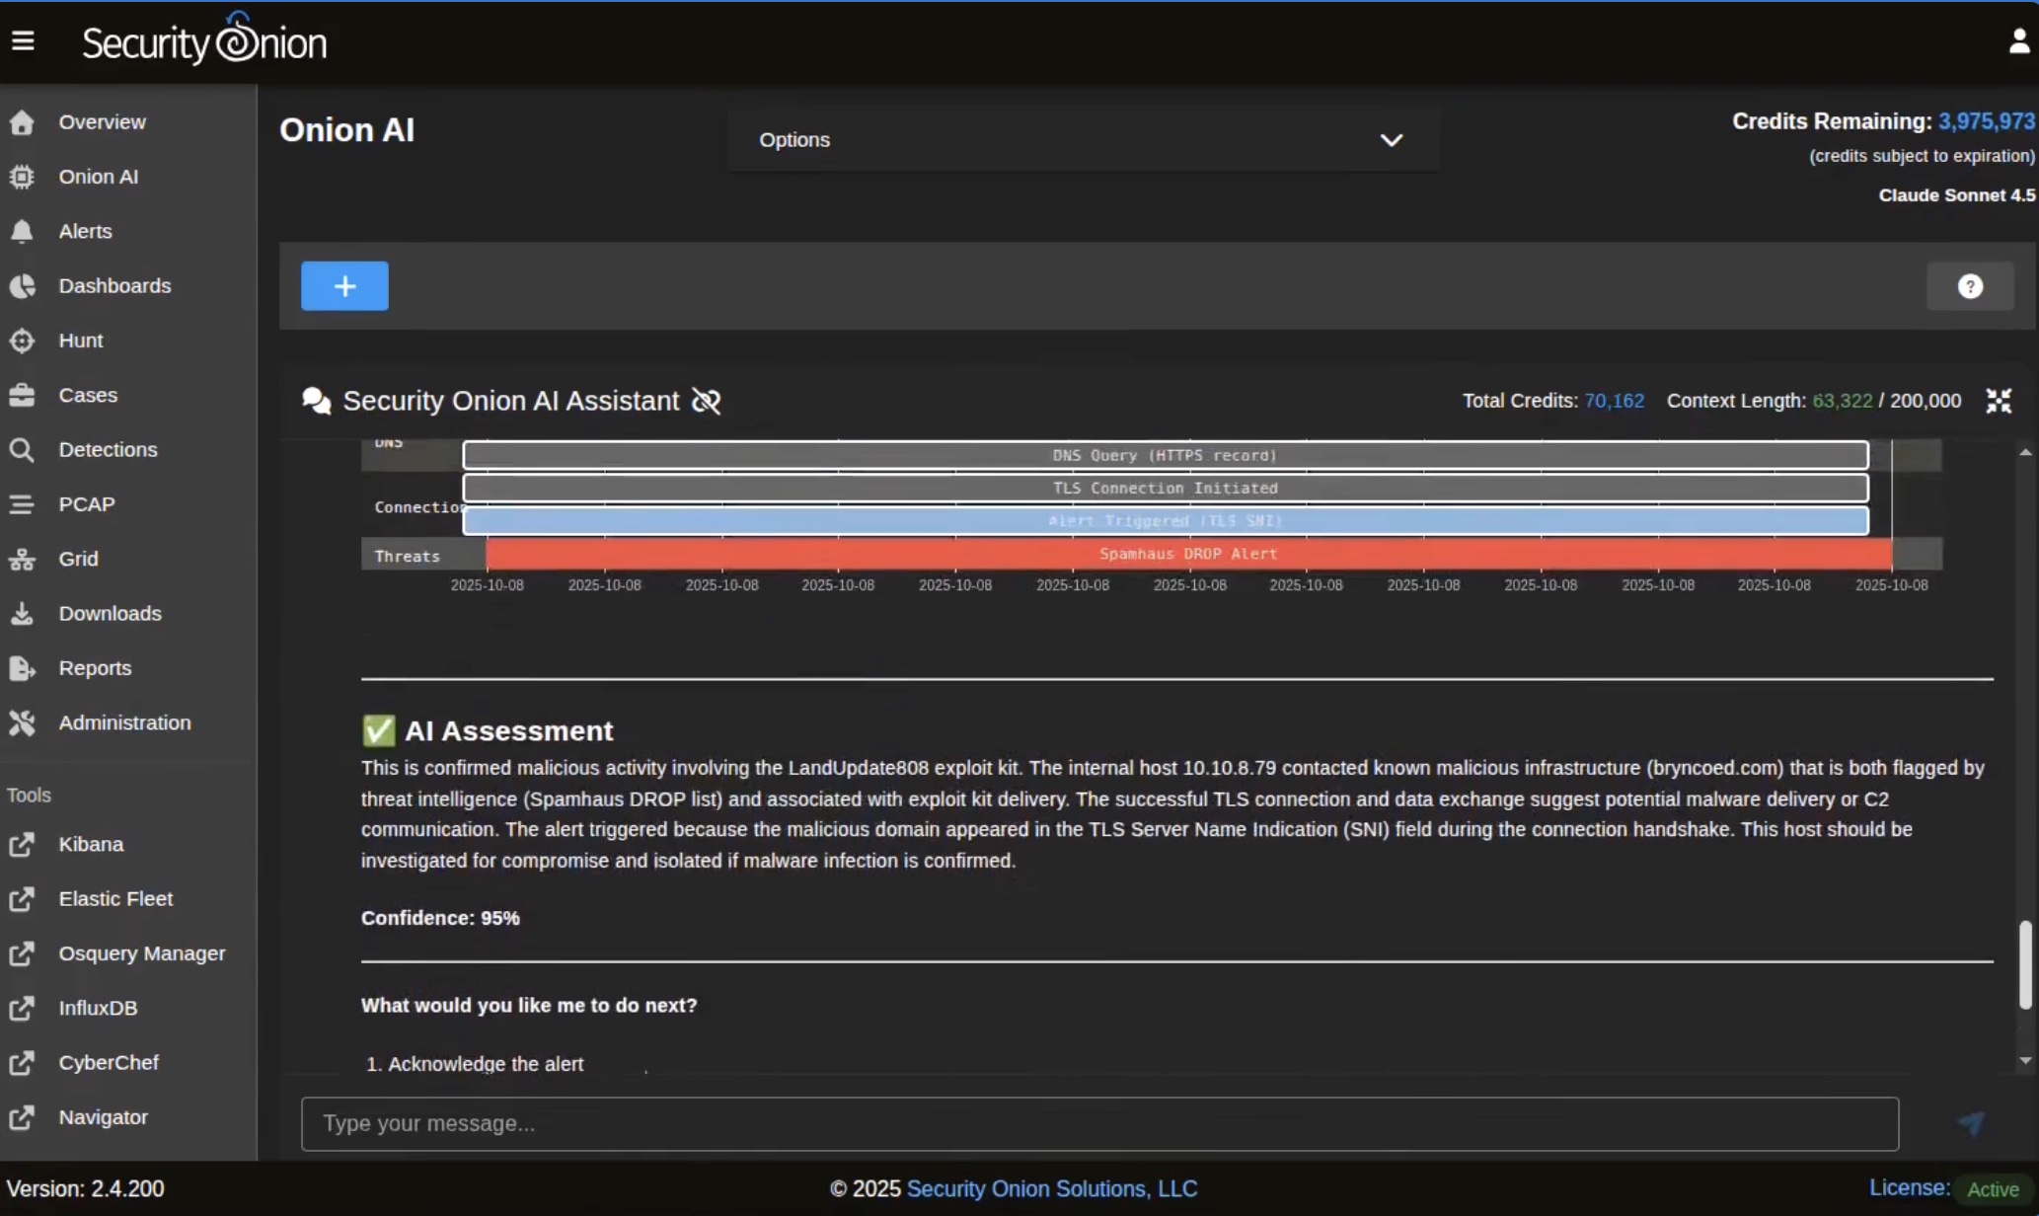Go to Alerts in the sidebar
This screenshot has height=1216, width=2039.
pyautogui.click(x=85, y=231)
